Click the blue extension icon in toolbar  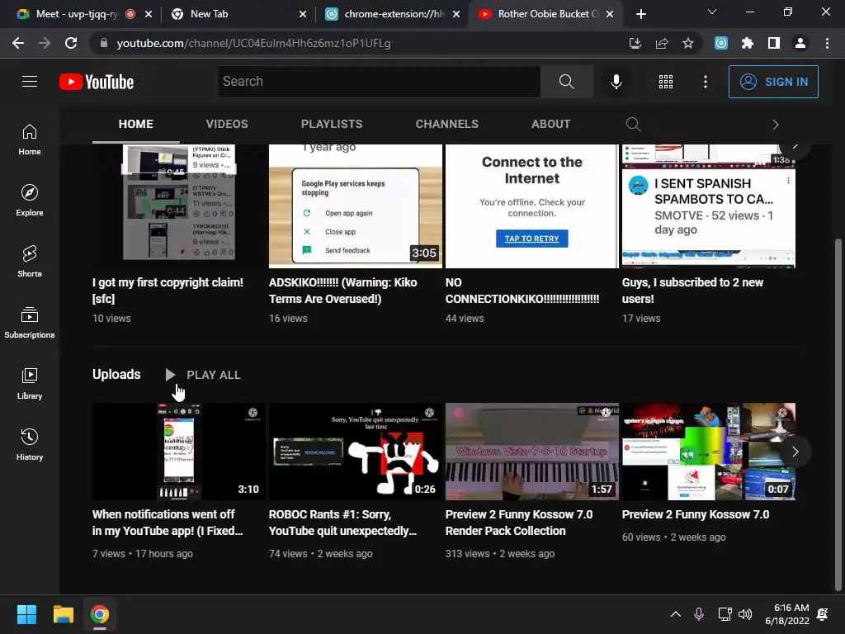721,43
